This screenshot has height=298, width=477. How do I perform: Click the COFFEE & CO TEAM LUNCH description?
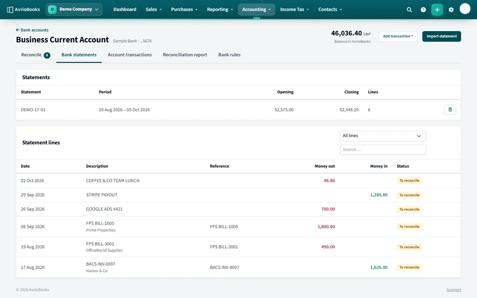[x=113, y=180]
